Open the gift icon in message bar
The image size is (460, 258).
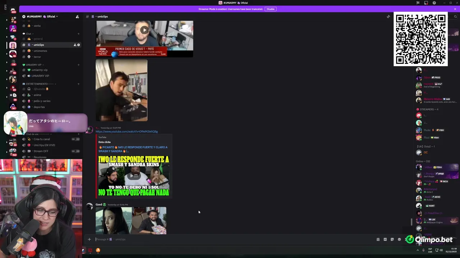(x=378, y=239)
